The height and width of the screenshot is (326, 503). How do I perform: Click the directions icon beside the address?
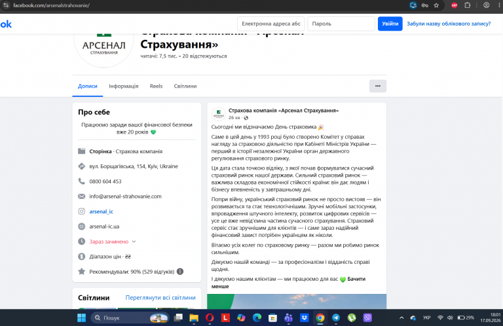81,166
